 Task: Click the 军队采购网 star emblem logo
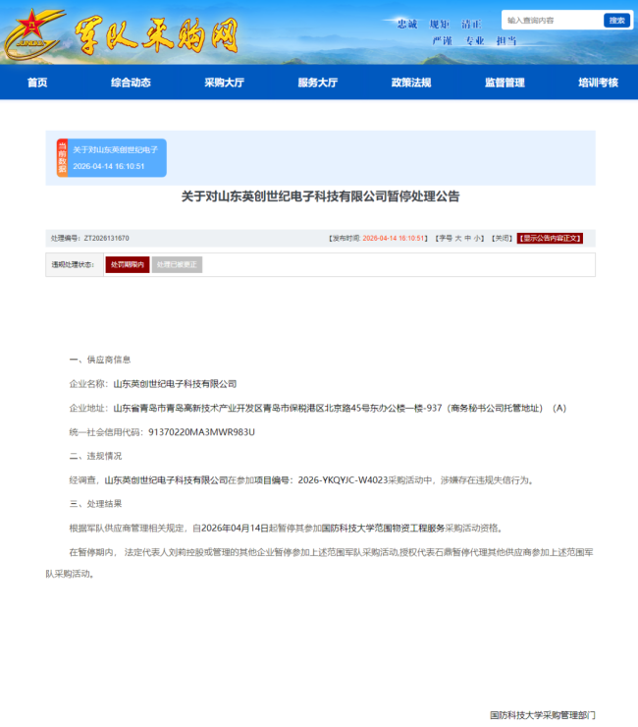32,32
